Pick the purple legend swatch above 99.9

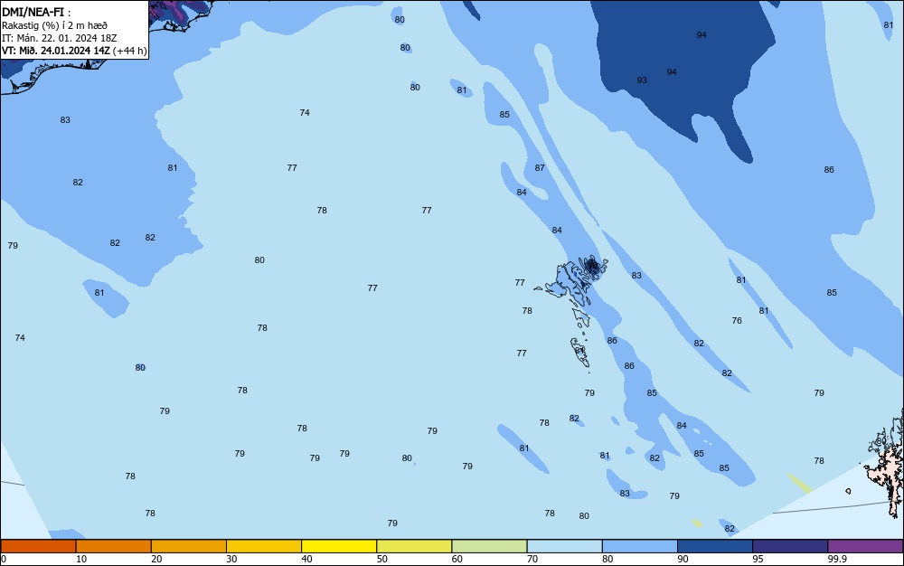865,546
